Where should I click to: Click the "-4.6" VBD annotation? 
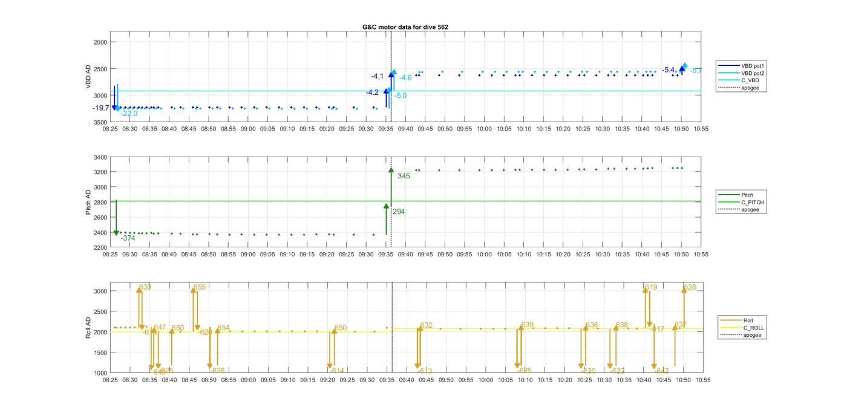[405, 78]
